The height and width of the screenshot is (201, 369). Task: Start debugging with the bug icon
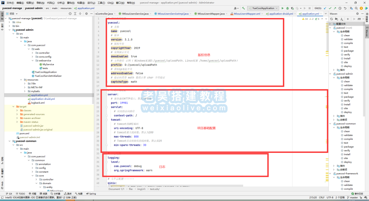[x=287, y=8]
